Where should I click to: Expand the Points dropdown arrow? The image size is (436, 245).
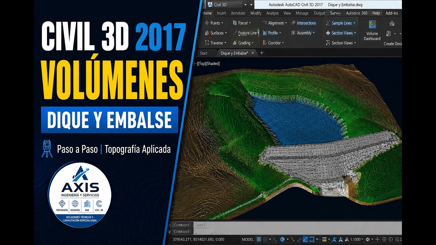pos(222,23)
